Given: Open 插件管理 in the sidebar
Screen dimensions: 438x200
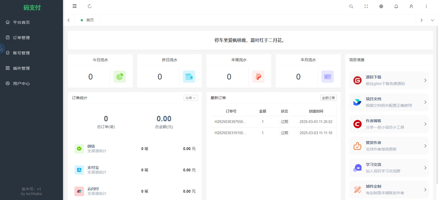Looking at the screenshot, I should click(x=31, y=68).
